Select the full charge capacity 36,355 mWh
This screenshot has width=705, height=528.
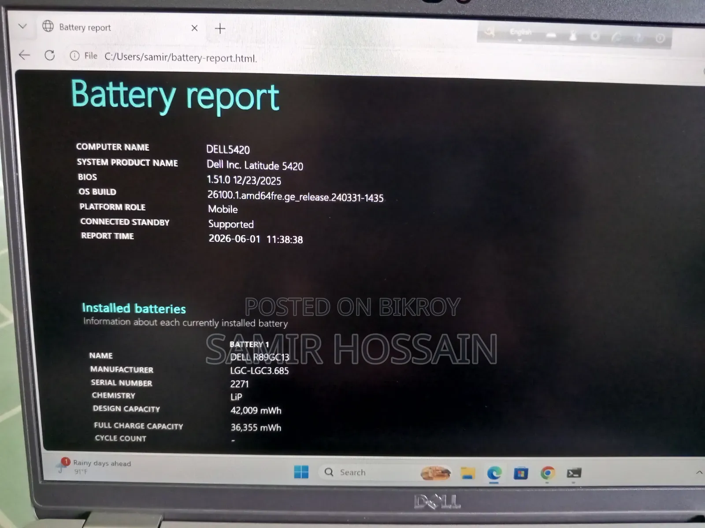click(256, 428)
